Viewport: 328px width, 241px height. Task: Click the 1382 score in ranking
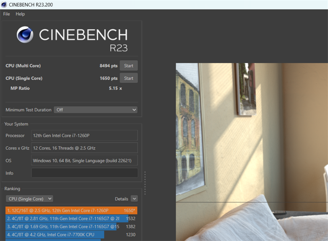(130, 227)
